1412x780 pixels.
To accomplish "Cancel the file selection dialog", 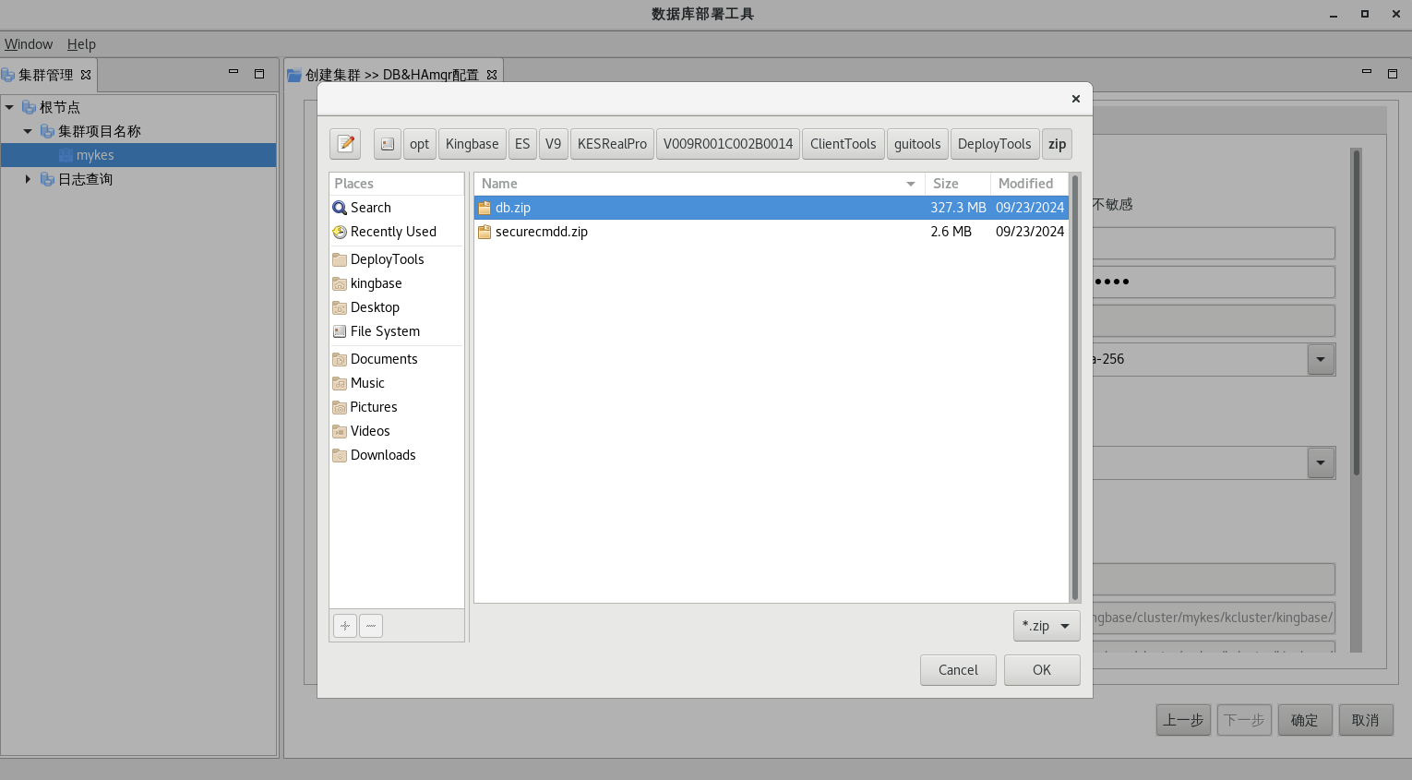I will 957,670.
